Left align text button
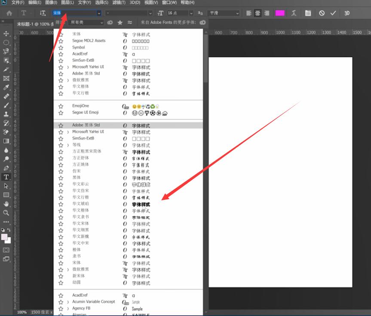 click(248, 13)
